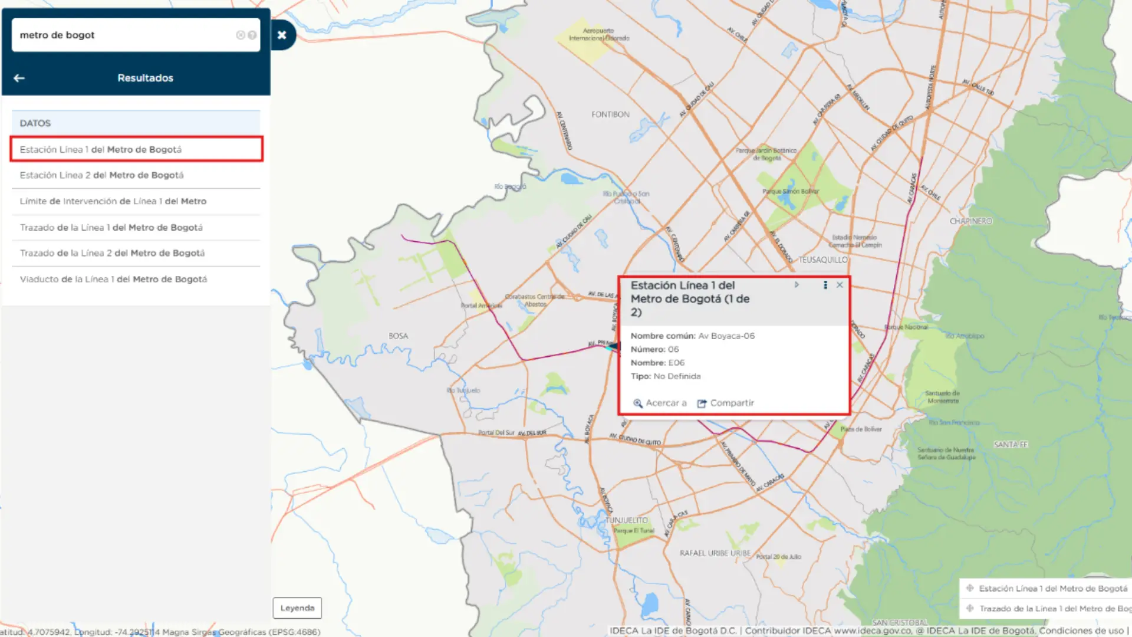Select Estación Línea 1 layer in bottom-right list
This screenshot has height=637, width=1132.
point(1053,588)
